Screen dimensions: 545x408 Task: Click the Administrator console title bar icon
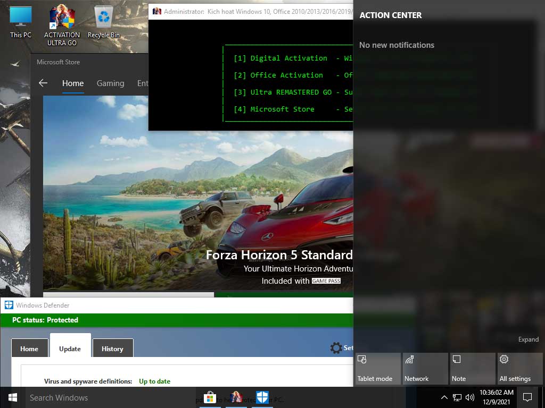(157, 12)
